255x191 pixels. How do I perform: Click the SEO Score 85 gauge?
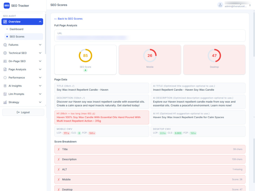(85, 56)
